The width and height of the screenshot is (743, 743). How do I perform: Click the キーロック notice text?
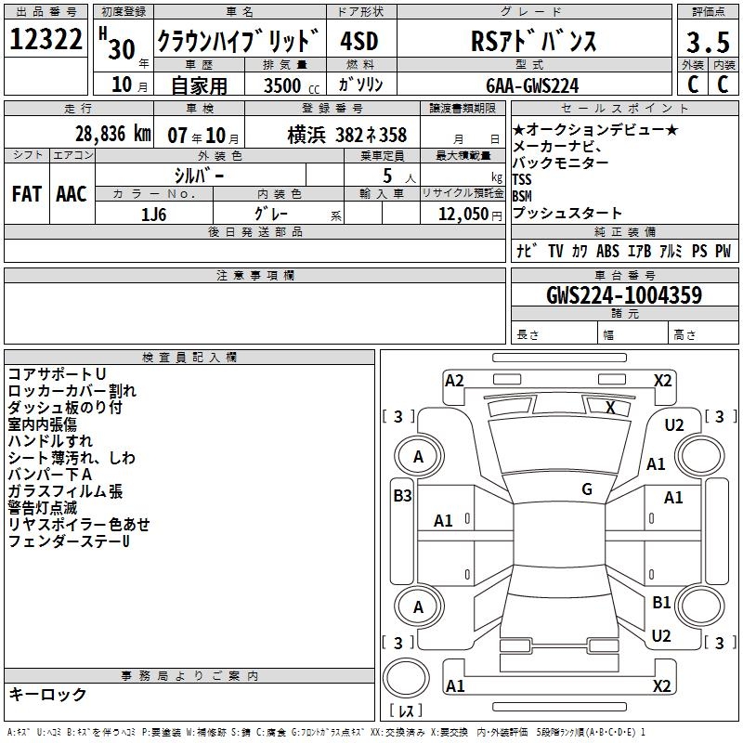coord(47,694)
